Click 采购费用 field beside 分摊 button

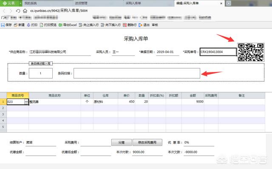96,143
